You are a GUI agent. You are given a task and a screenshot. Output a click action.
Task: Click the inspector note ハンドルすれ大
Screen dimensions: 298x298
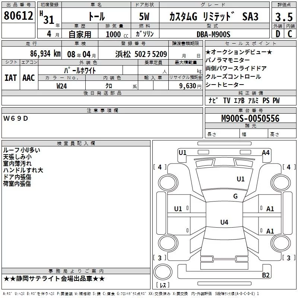(23, 170)
